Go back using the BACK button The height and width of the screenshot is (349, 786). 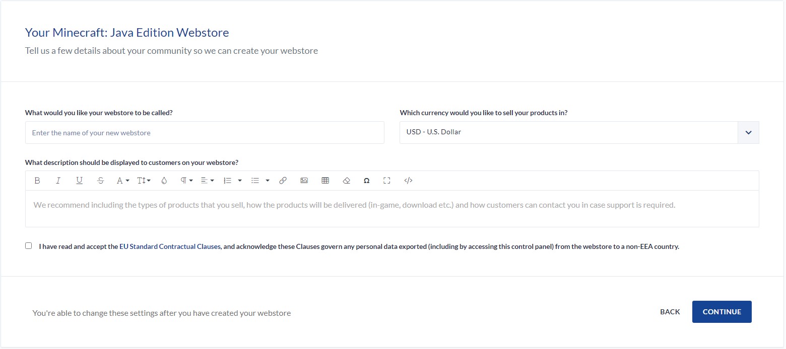coord(670,312)
